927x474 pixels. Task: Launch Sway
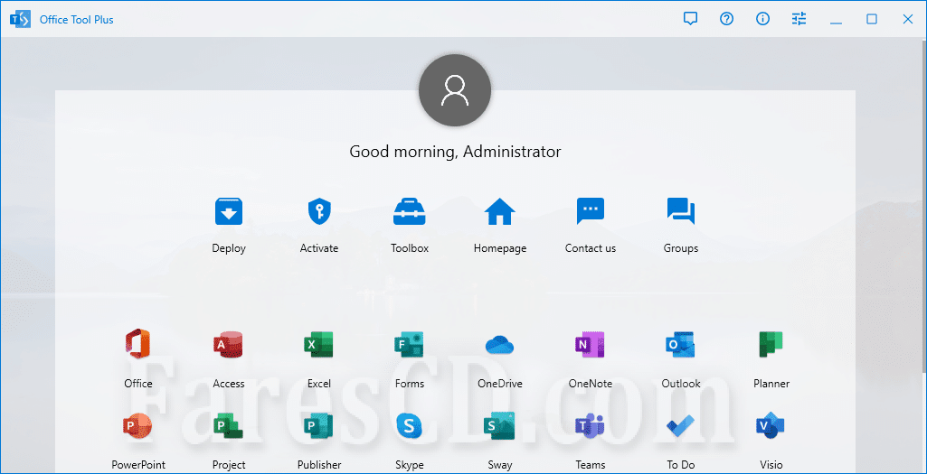[500, 425]
